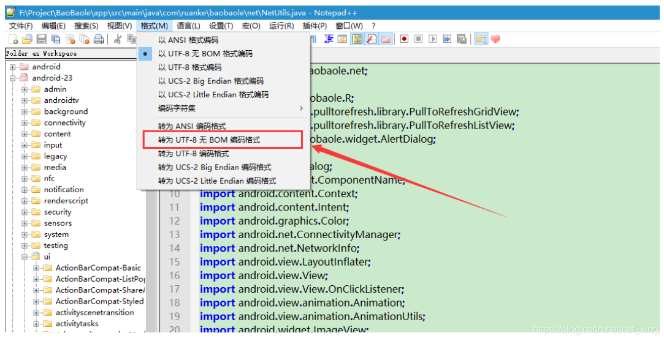
Task: Open the 语言(L) menu
Action: click(188, 26)
